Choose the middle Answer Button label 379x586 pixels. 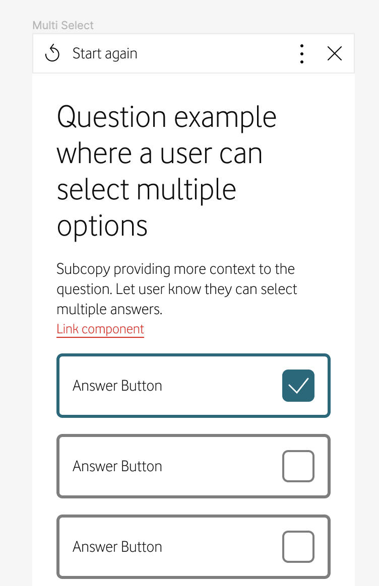pos(117,466)
